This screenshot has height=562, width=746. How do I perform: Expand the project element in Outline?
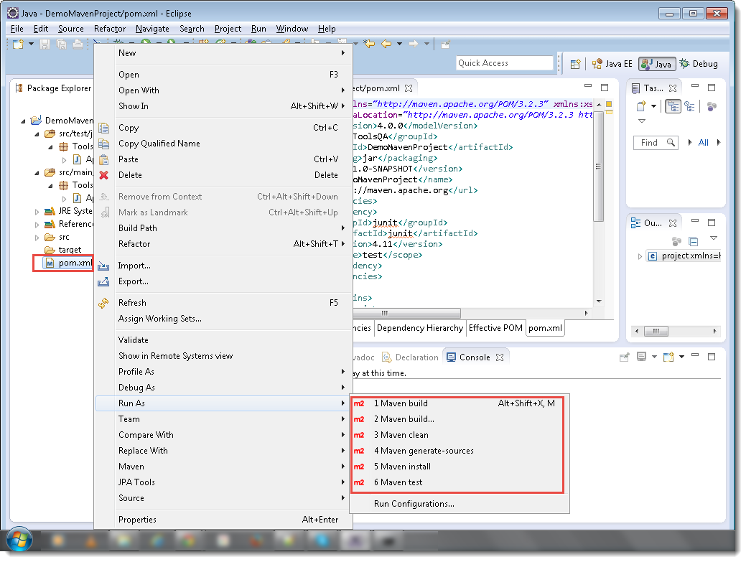(640, 256)
